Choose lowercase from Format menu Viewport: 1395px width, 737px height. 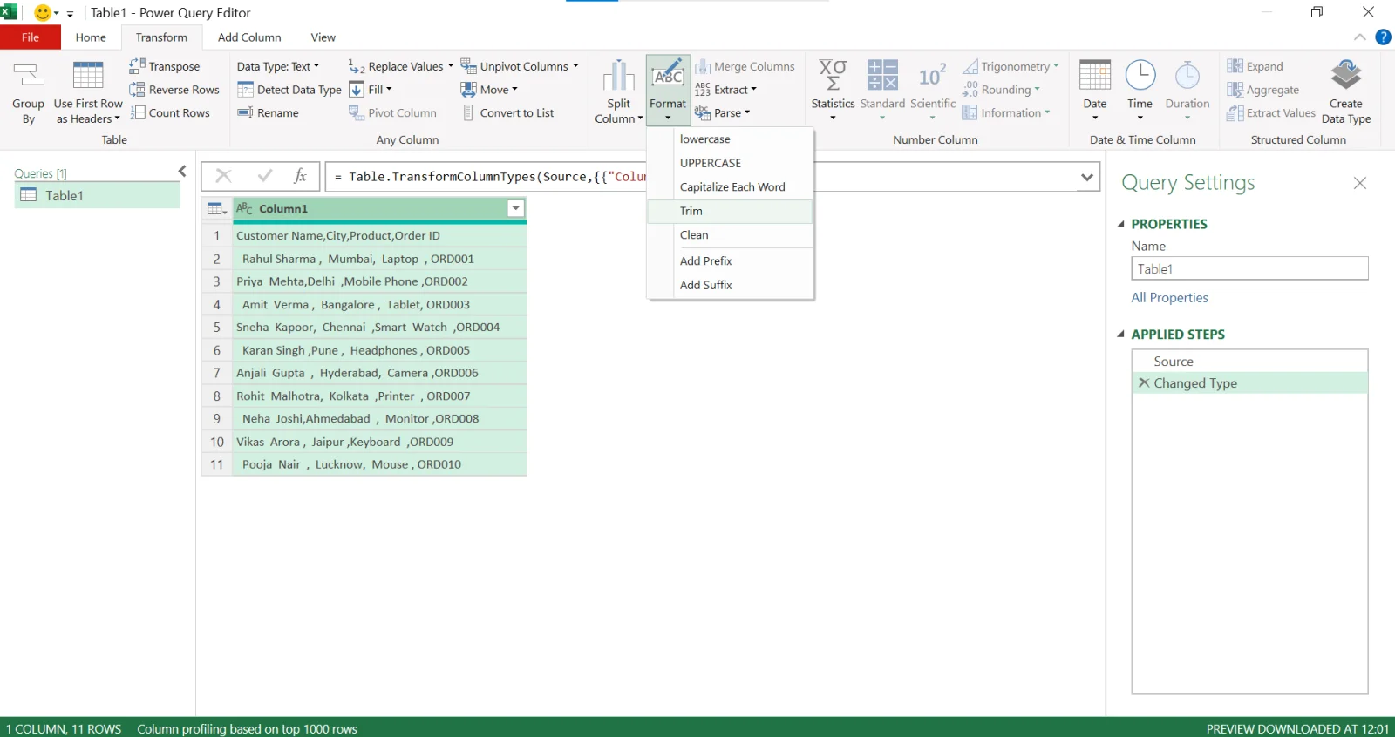(x=731, y=139)
